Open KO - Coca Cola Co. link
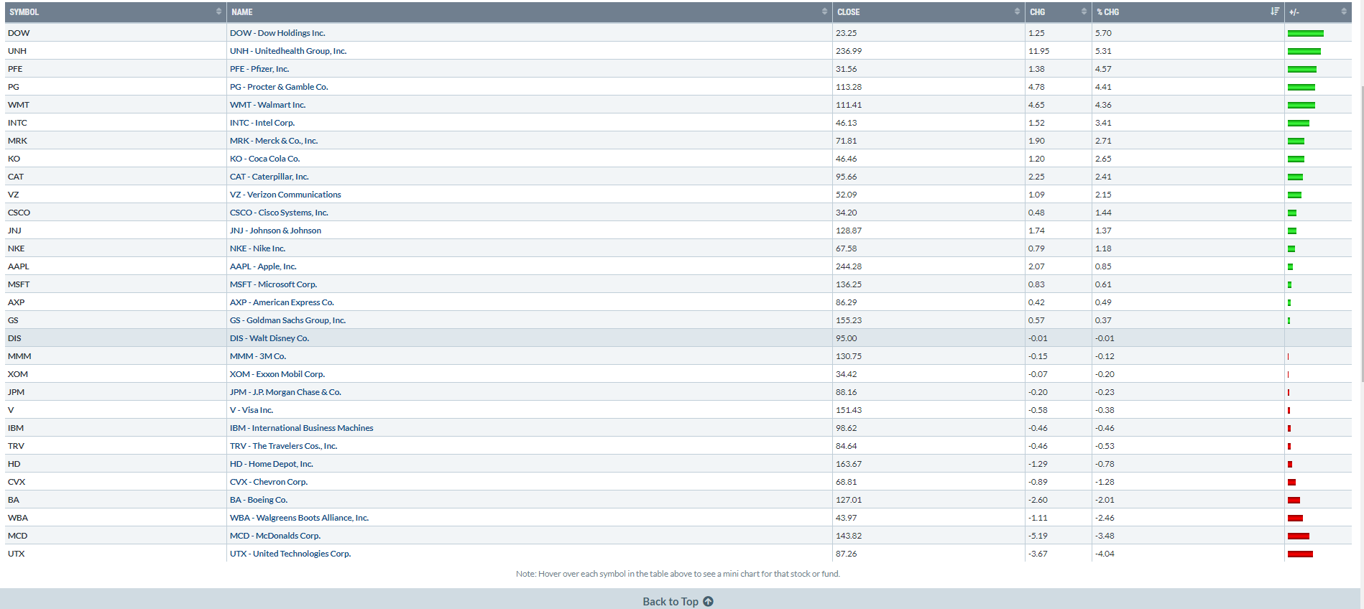The height and width of the screenshot is (609, 1364). pos(265,159)
